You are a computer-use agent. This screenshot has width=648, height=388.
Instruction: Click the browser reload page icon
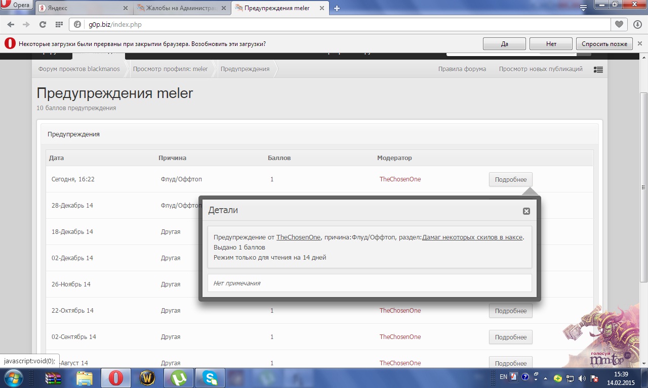click(x=43, y=24)
